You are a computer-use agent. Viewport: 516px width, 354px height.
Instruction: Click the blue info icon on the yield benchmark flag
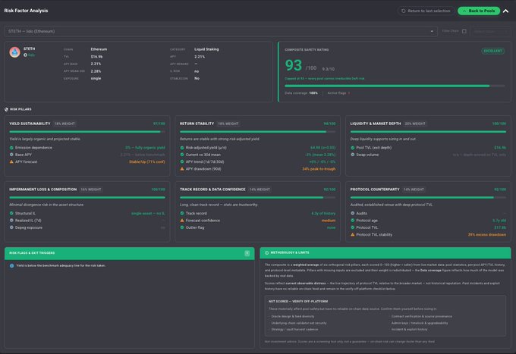11,265
